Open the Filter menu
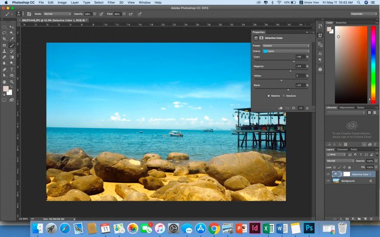 111,2
